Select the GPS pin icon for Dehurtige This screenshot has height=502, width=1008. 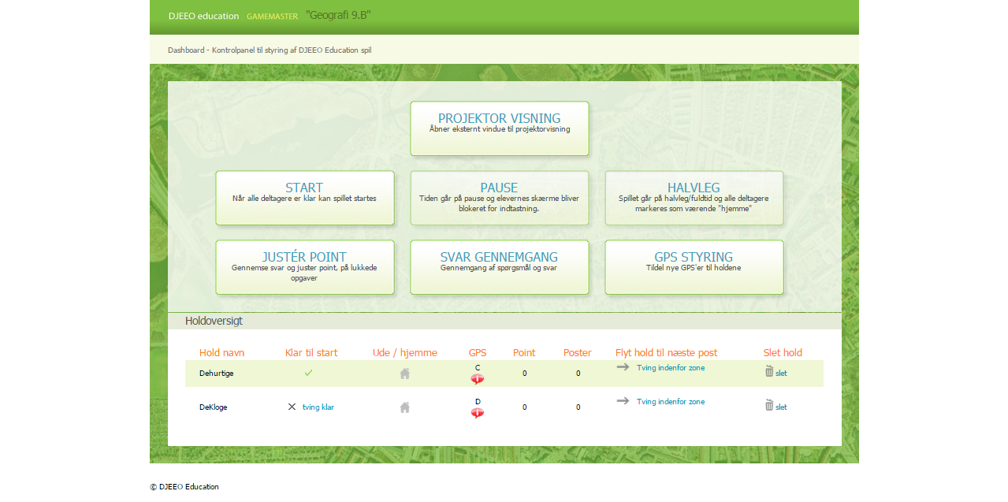click(x=477, y=379)
